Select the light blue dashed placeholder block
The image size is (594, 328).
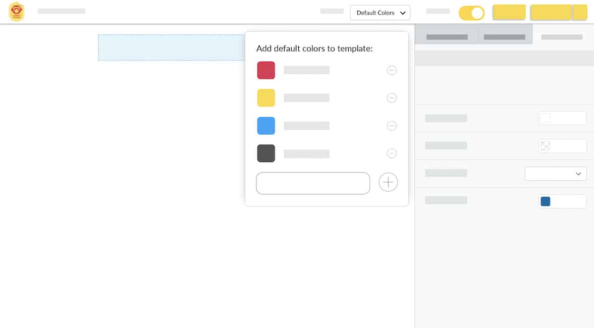pyautogui.click(x=172, y=47)
